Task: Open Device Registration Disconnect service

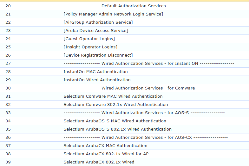Action: click(98, 55)
